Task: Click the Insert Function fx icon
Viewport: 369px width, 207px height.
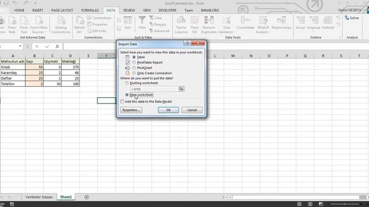Action: (57, 47)
